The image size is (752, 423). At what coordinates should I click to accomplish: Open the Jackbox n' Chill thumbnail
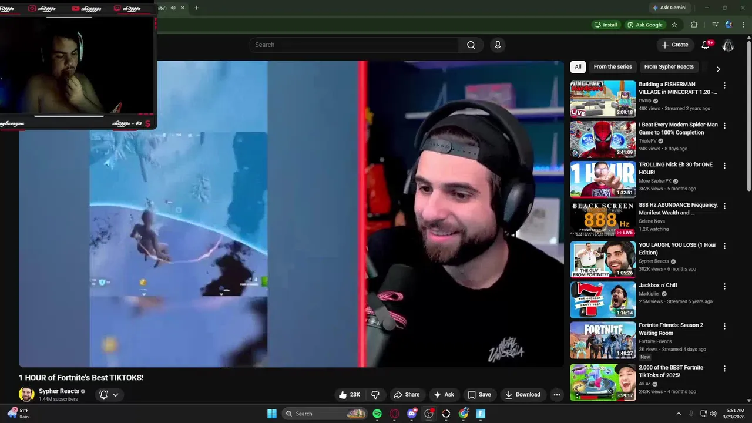click(603, 300)
